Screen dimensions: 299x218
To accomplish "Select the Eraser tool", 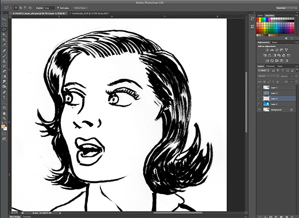I will [x=4, y=72].
